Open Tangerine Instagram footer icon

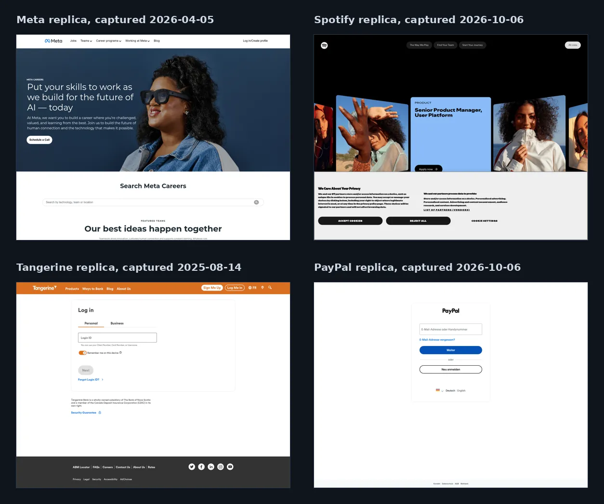coord(221,467)
